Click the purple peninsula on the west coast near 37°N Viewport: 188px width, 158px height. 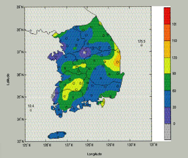coord(56,55)
